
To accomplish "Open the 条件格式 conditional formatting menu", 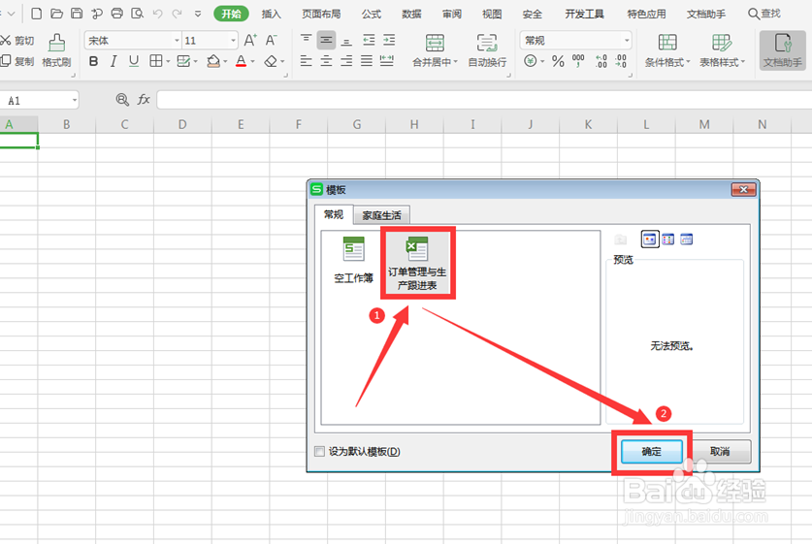I will [667, 50].
